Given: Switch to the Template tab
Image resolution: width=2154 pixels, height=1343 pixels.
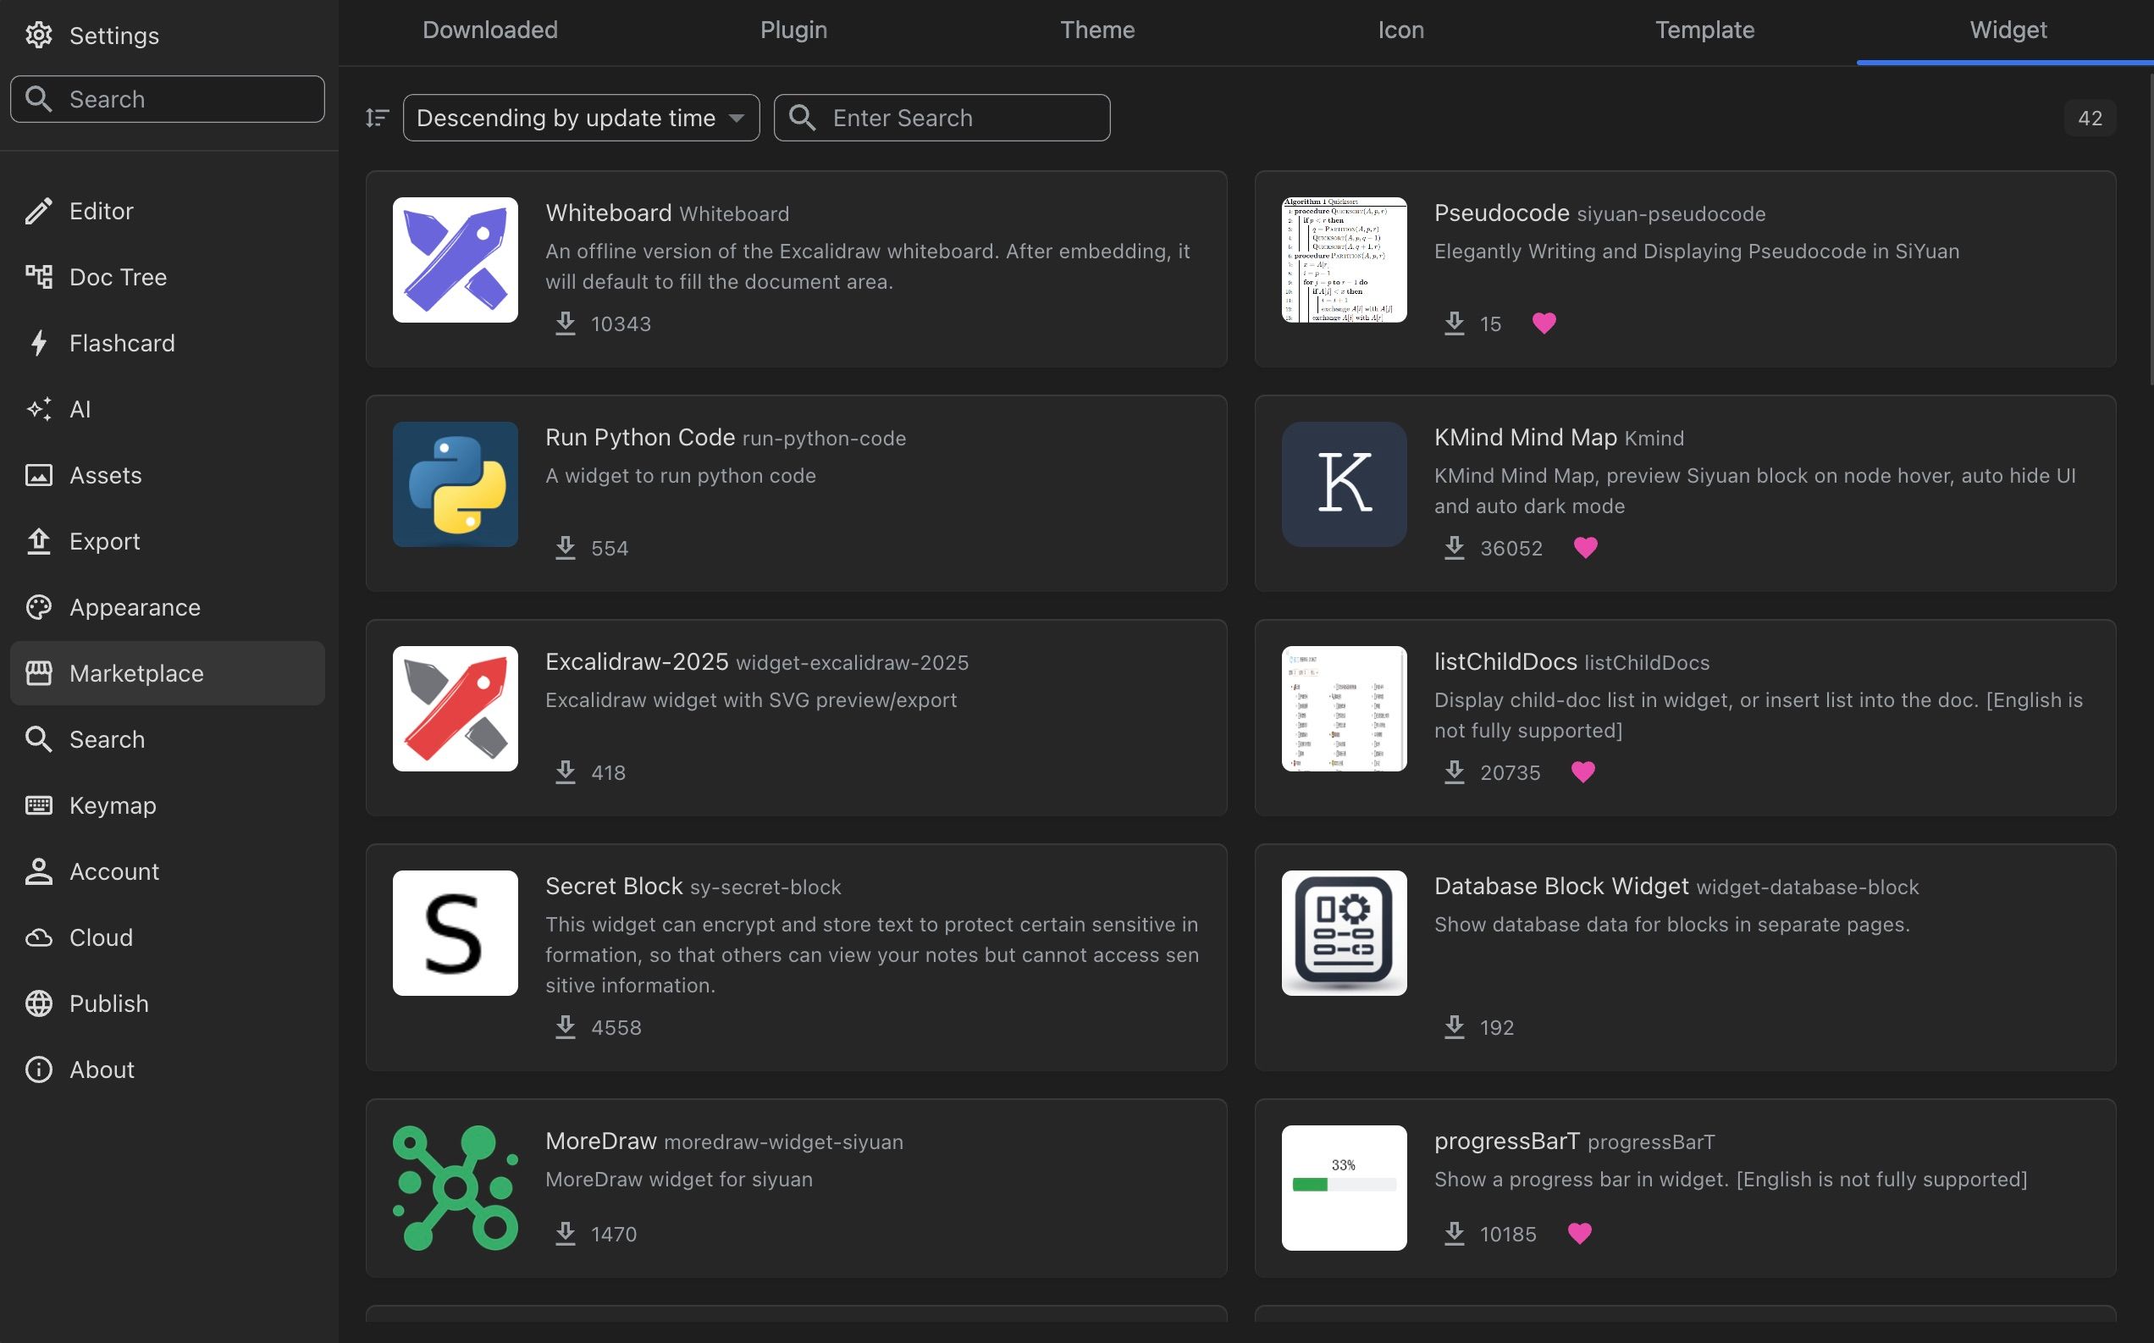Looking at the screenshot, I should point(1704,30).
